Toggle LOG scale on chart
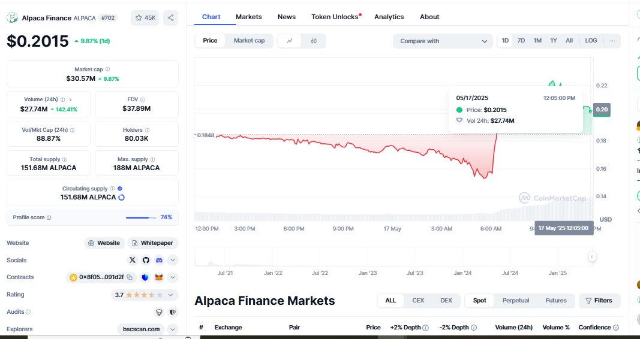Viewport: 640px width, 339px height. click(591, 41)
